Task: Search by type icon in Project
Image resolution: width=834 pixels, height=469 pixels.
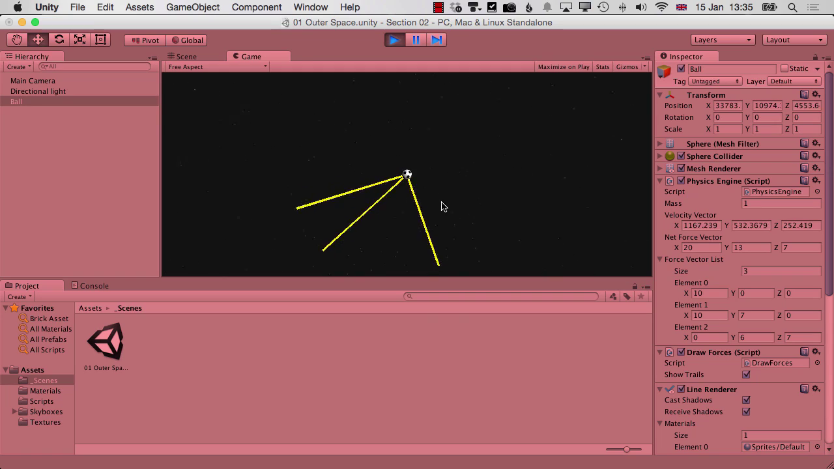Action: point(613,296)
